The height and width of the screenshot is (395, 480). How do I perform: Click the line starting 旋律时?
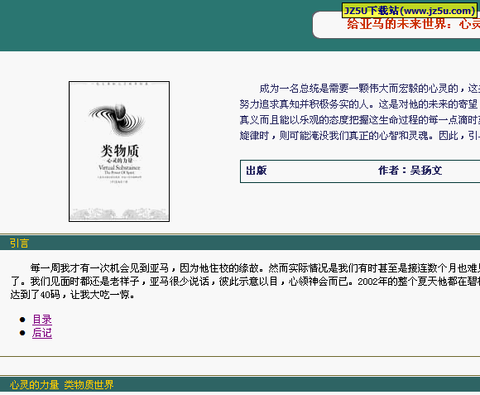(360, 135)
